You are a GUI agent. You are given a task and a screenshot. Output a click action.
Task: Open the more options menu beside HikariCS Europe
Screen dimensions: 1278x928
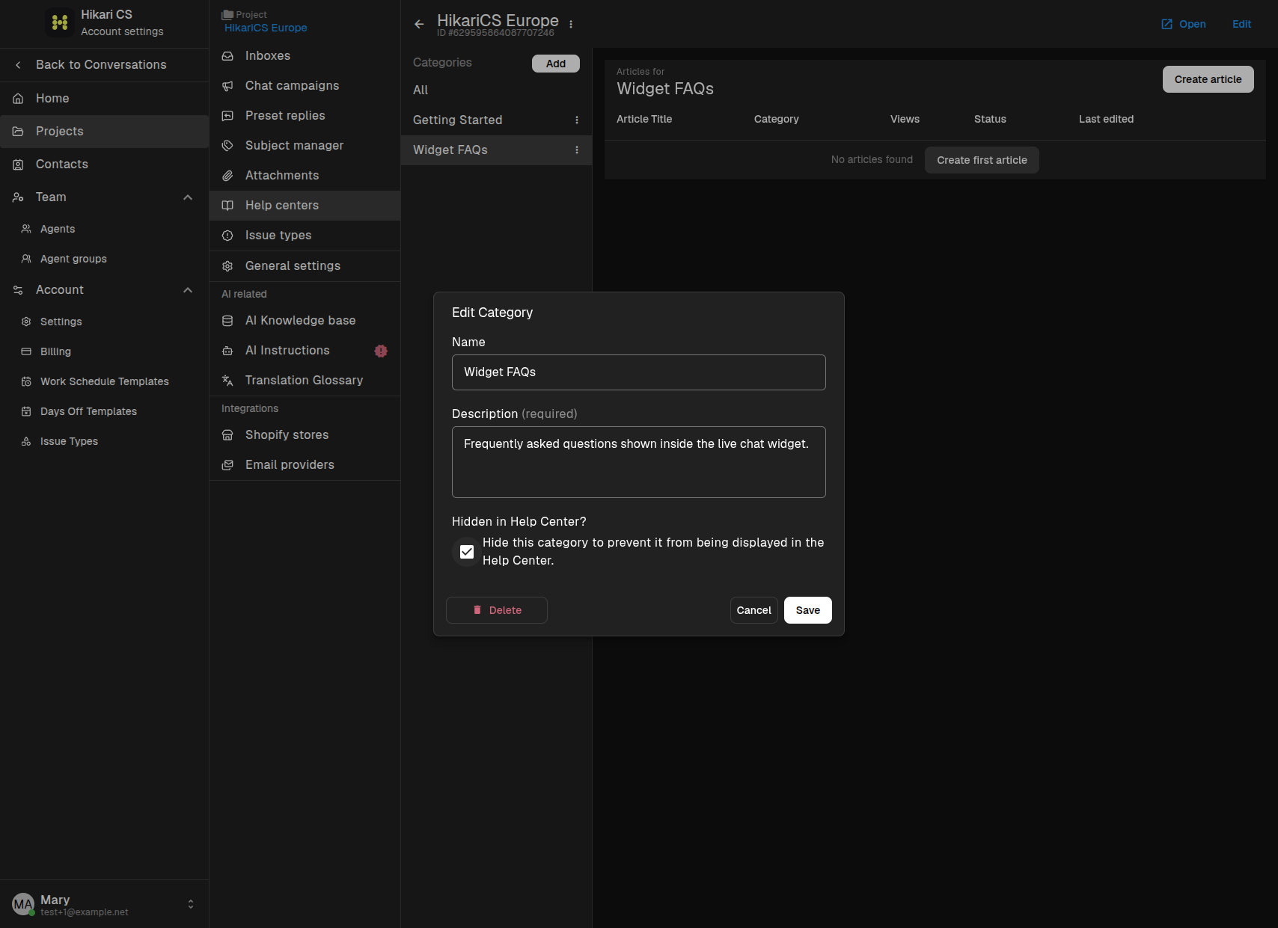pos(571,24)
